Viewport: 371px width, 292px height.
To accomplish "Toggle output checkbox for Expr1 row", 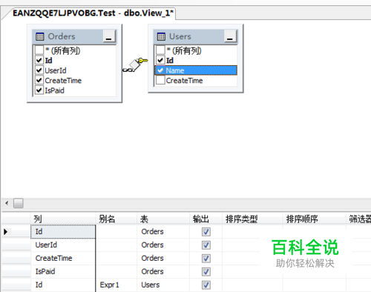I will (x=206, y=285).
